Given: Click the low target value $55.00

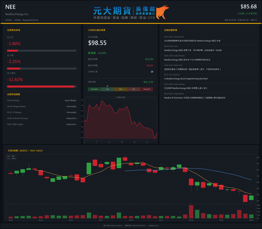Looking at the screenshot, I should tap(150, 65).
